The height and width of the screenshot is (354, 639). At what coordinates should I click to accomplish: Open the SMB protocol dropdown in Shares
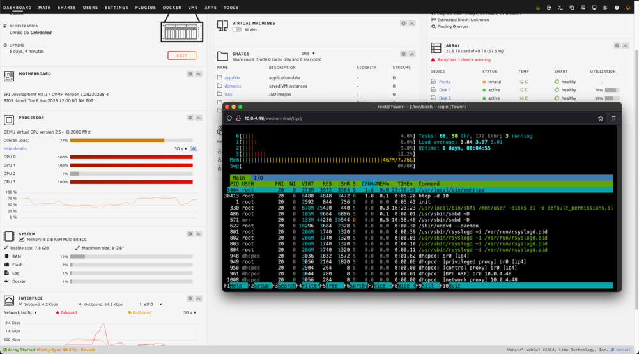tap(308, 54)
